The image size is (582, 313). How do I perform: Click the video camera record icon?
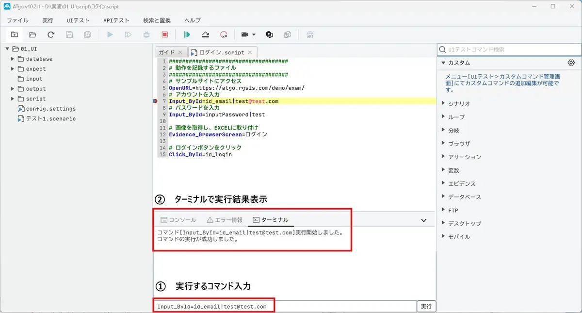[x=245, y=34]
